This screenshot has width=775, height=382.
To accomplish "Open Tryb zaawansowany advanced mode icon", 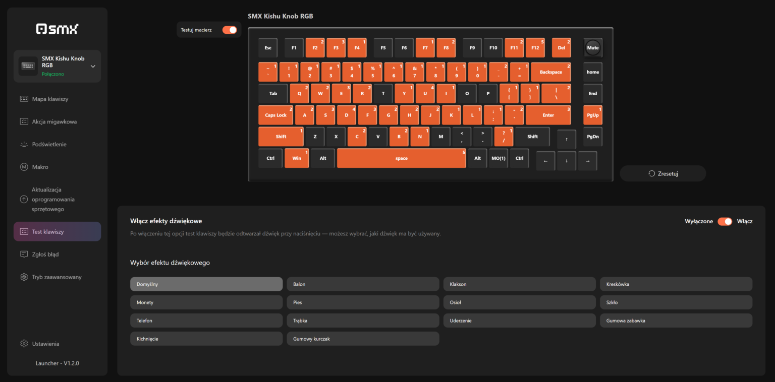I will tap(24, 277).
